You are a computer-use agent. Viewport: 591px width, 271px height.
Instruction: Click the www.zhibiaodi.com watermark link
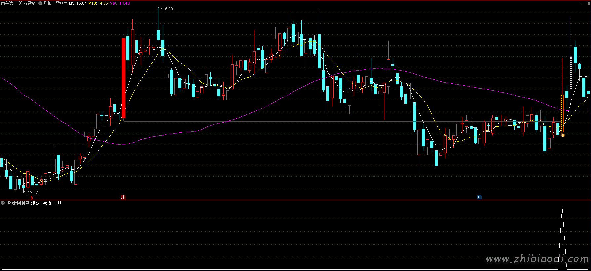(x=537, y=259)
